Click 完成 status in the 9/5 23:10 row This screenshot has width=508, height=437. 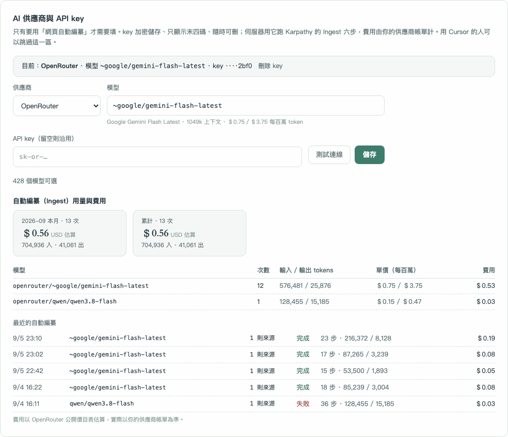303,338
